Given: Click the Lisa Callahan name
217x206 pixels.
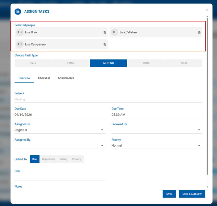Looking at the screenshot, I should (128, 32).
